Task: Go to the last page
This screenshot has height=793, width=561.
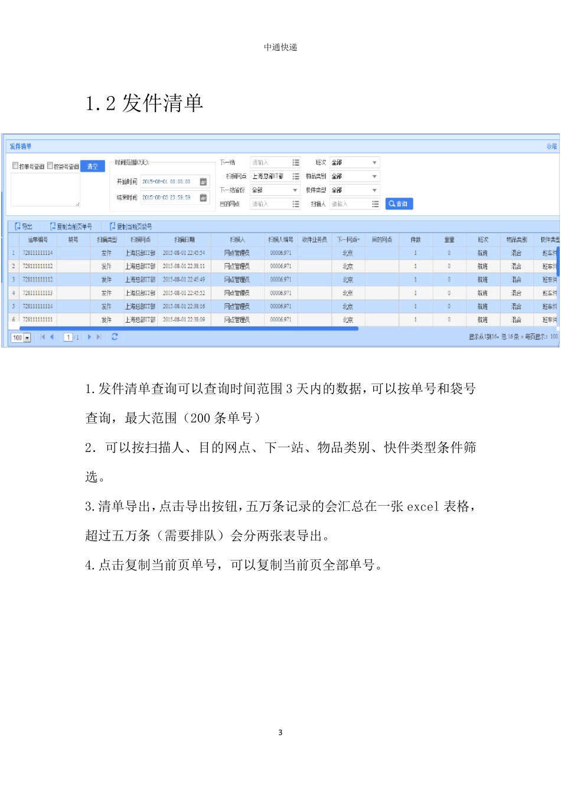Action: tap(99, 337)
